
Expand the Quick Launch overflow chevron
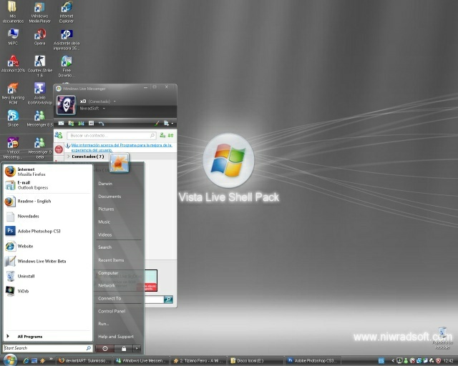coord(51,359)
